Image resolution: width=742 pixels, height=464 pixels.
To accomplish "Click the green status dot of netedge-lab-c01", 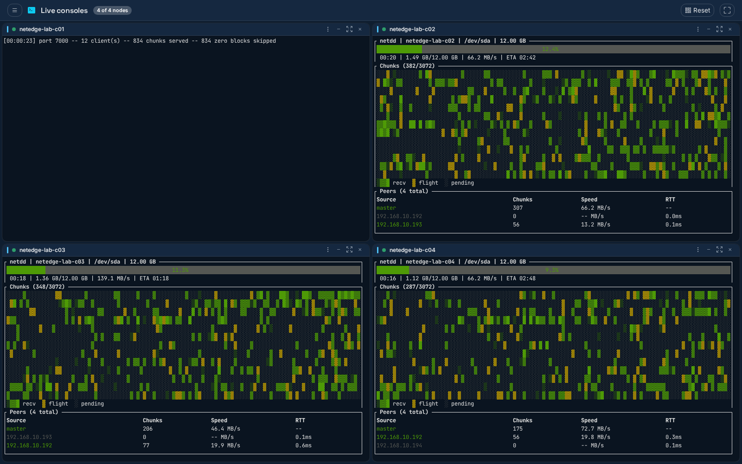I will pyautogui.click(x=14, y=29).
